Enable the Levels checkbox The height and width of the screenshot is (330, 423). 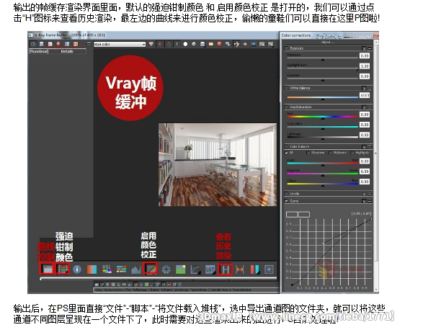287,194
